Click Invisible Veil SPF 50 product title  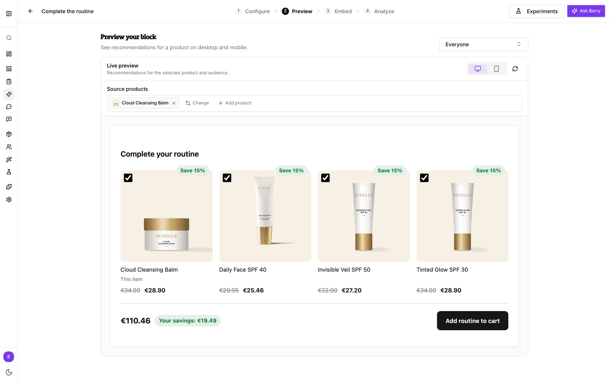coord(344,270)
